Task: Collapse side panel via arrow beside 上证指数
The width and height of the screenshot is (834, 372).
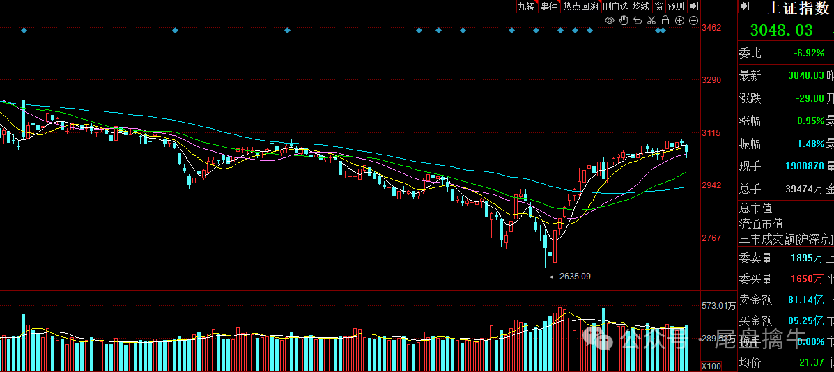Action: pos(746,6)
